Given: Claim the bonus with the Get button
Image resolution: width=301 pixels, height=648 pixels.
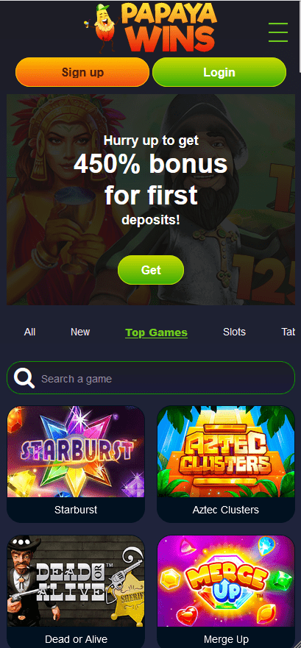Looking at the screenshot, I should [151, 270].
